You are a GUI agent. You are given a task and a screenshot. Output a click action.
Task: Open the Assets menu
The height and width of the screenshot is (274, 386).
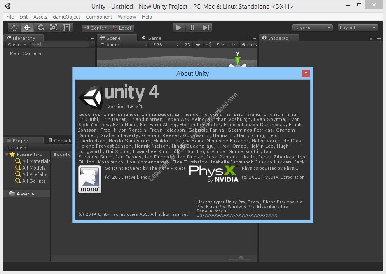[40, 17]
